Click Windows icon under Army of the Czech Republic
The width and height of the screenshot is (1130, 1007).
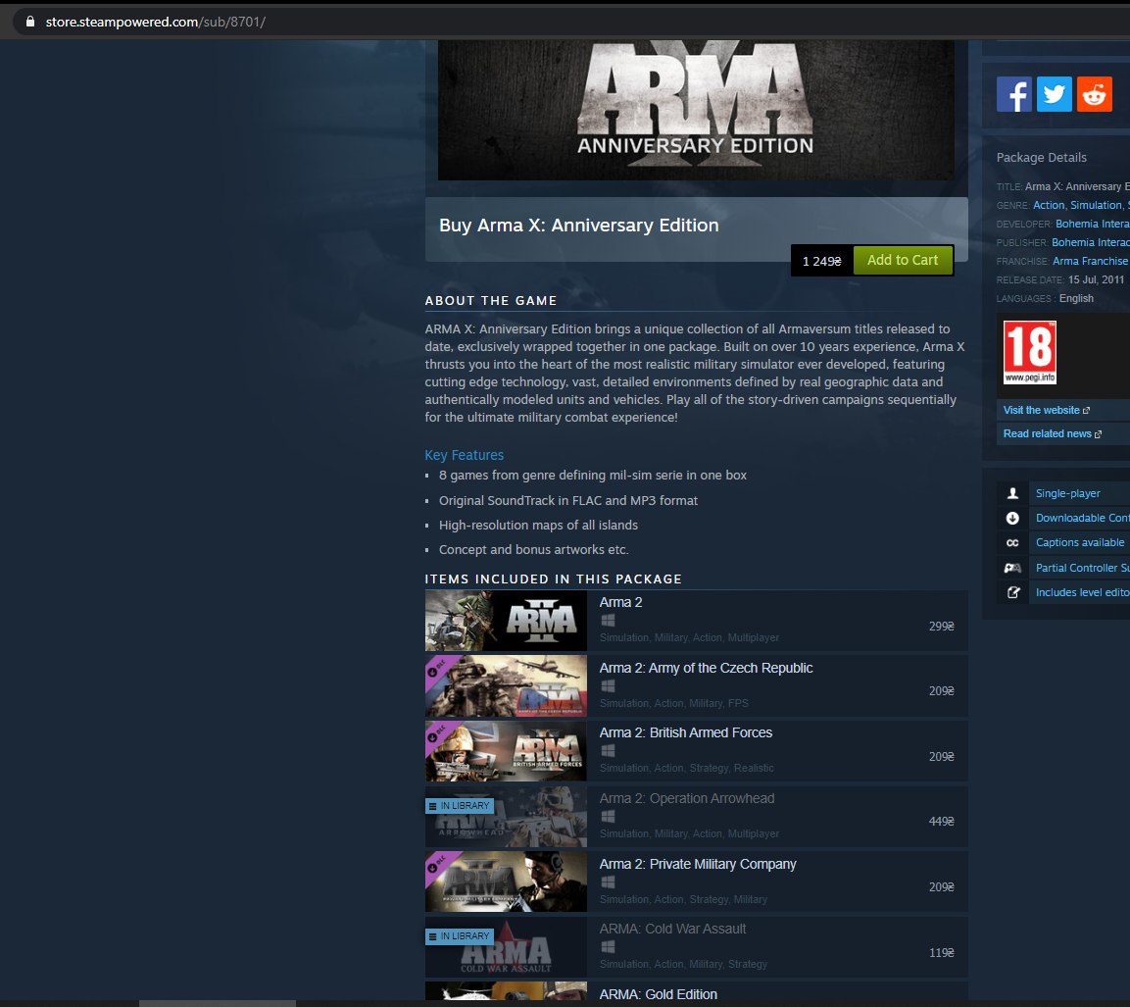pyautogui.click(x=608, y=686)
